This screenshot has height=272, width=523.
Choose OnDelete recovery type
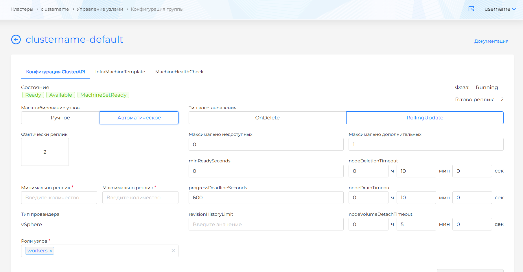coord(267,118)
